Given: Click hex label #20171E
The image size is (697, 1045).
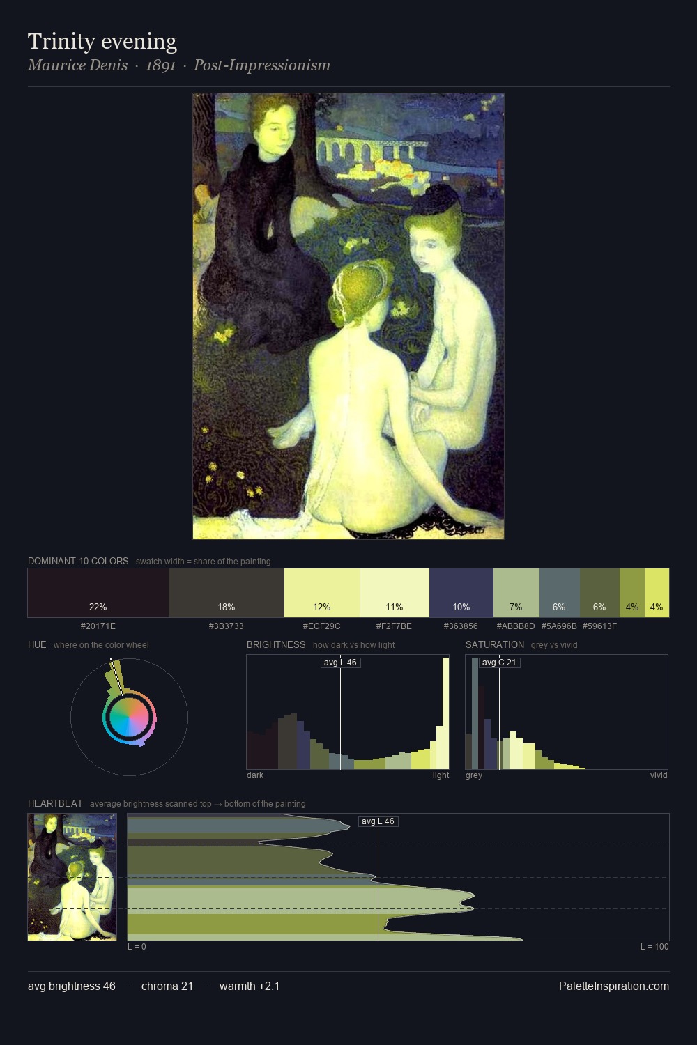Looking at the screenshot, I should click(98, 626).
